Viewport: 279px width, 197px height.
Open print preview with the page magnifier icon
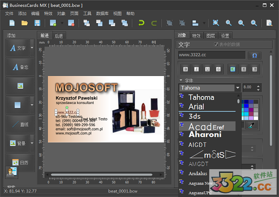point(269,23)
